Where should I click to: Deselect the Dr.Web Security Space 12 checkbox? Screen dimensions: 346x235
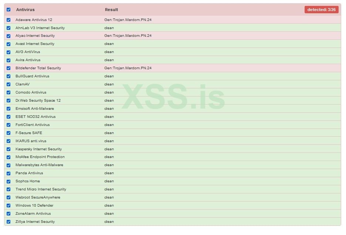pyautogui.click(x=9, y=101)
